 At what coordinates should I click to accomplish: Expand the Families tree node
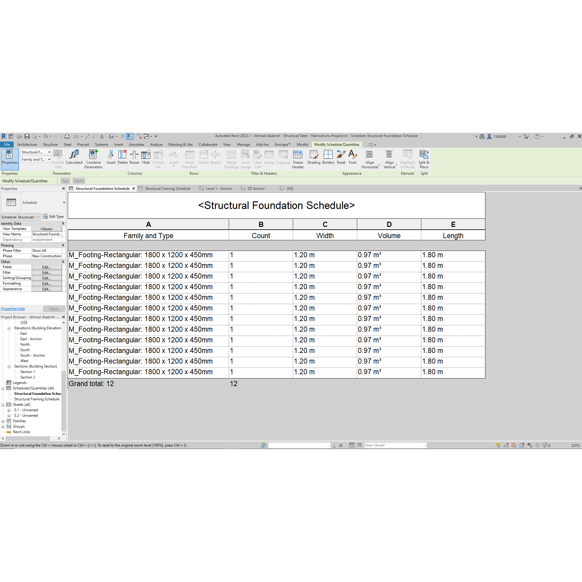(3, 421)
